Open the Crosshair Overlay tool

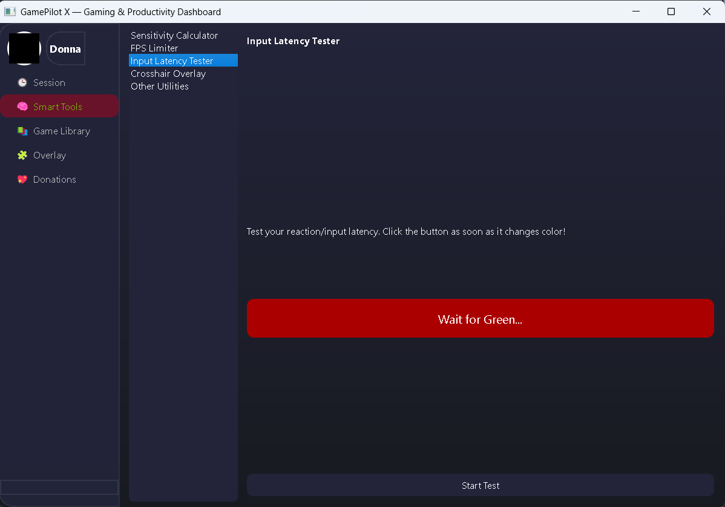(168, 74)
